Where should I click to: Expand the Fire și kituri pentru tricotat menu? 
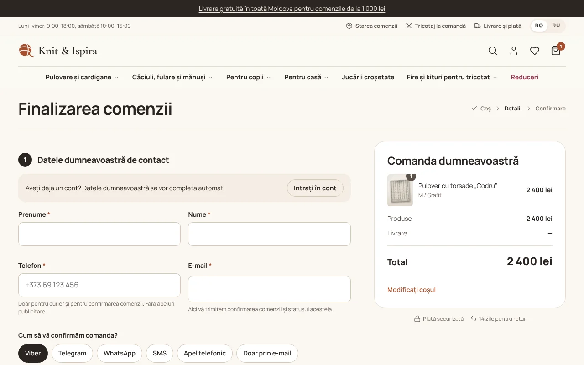click(x=452, y=77)
